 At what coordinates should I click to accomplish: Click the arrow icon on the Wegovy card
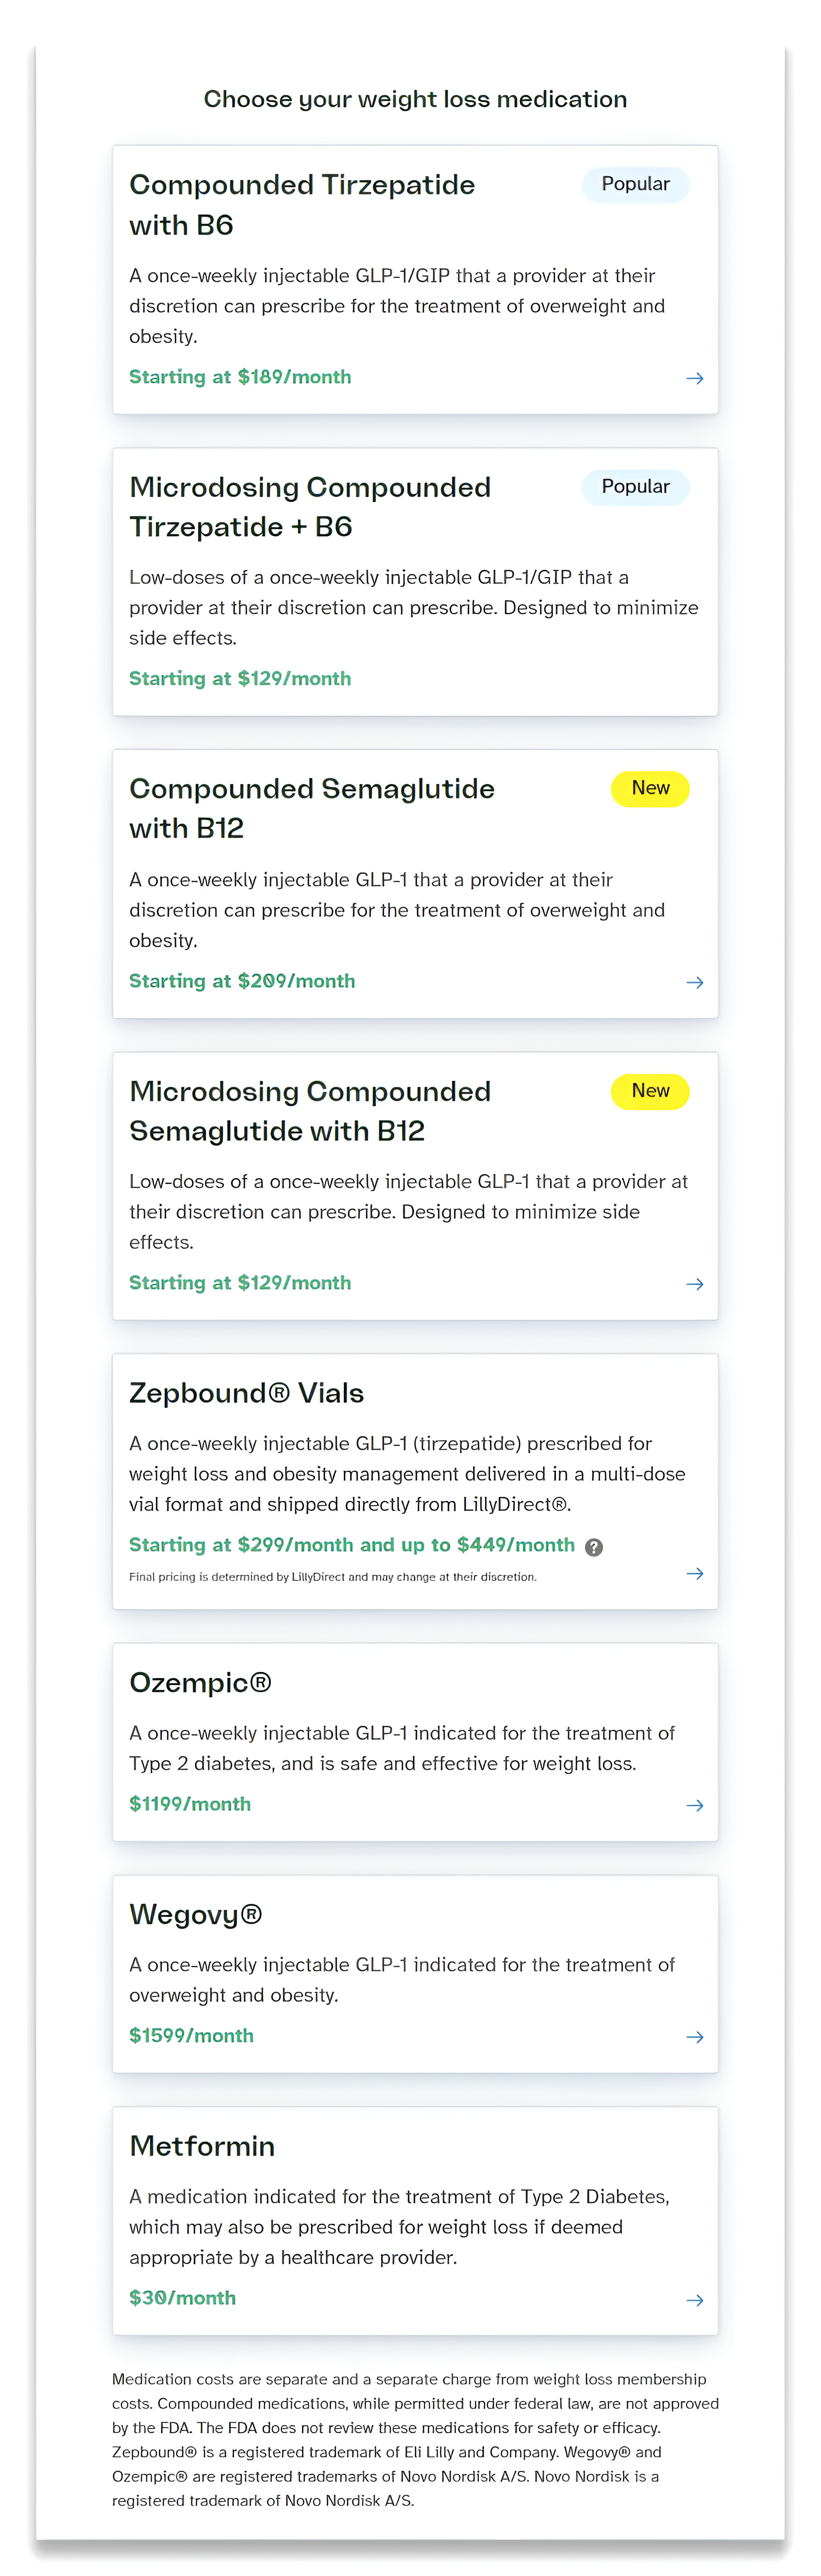point(695,2036)
